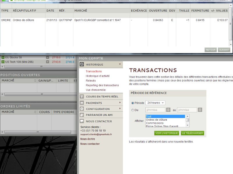Select Ordres de clôture in Afficher list
The width and height of the screenshot is (233, 174).
(x=165, y=120)
